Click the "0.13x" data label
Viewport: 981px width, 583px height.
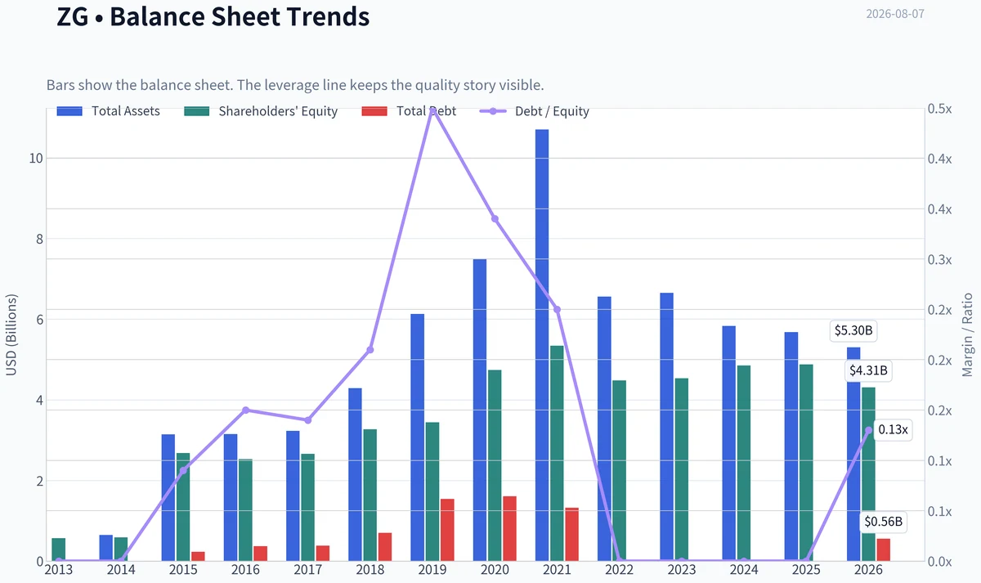point(893,430)
